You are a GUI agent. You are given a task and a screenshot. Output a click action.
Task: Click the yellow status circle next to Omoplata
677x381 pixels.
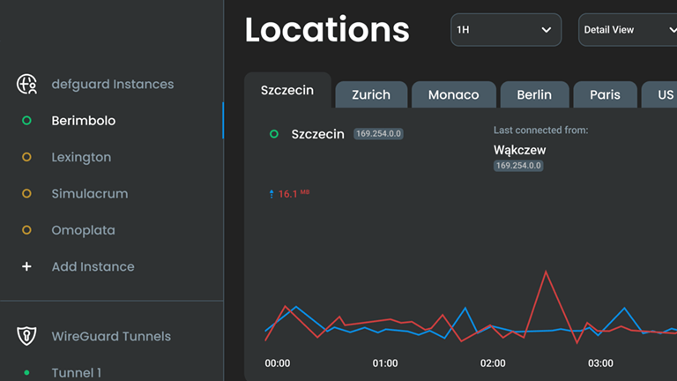[x=26, y=230]
